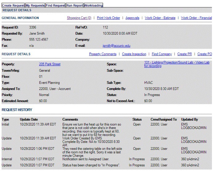Viewport: 220px width, 172px height.
Task: Click the Crew/Assigned To column header
Action: (x=163, y=119)
